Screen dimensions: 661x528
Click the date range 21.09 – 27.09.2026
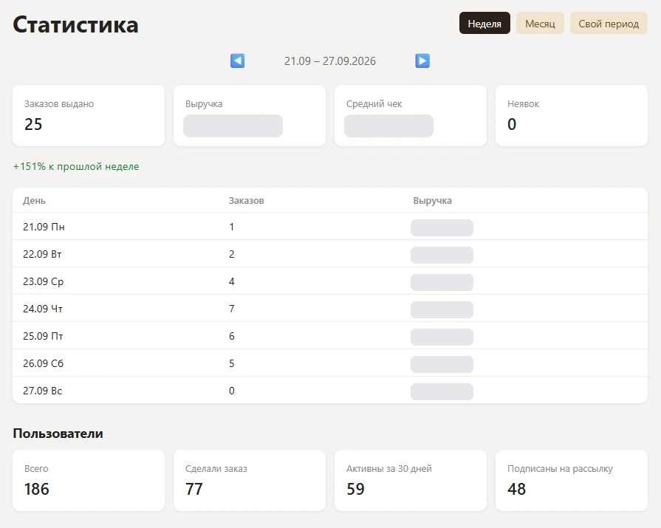pyautogui.click(x=330, y=61)
